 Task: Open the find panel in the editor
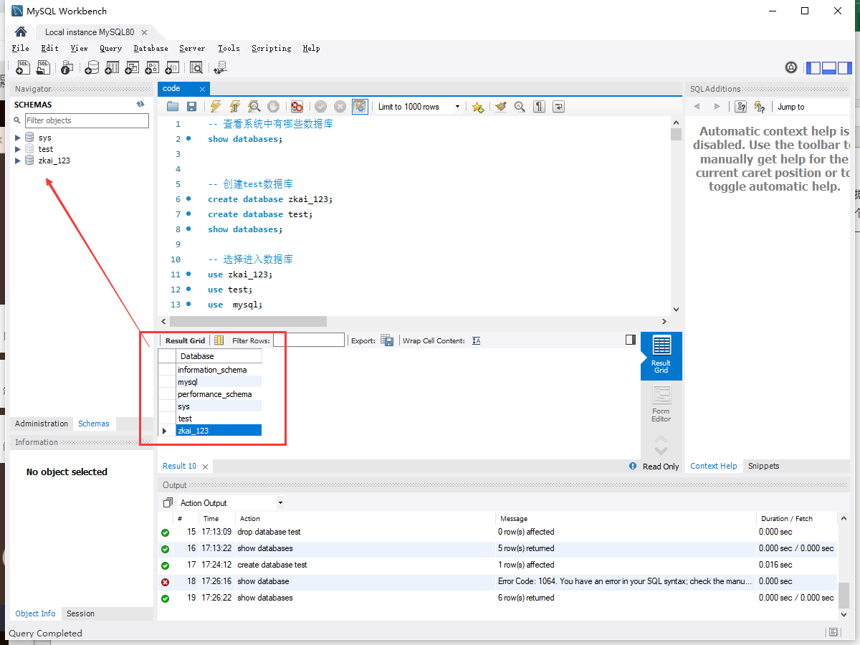pos(520,107)
